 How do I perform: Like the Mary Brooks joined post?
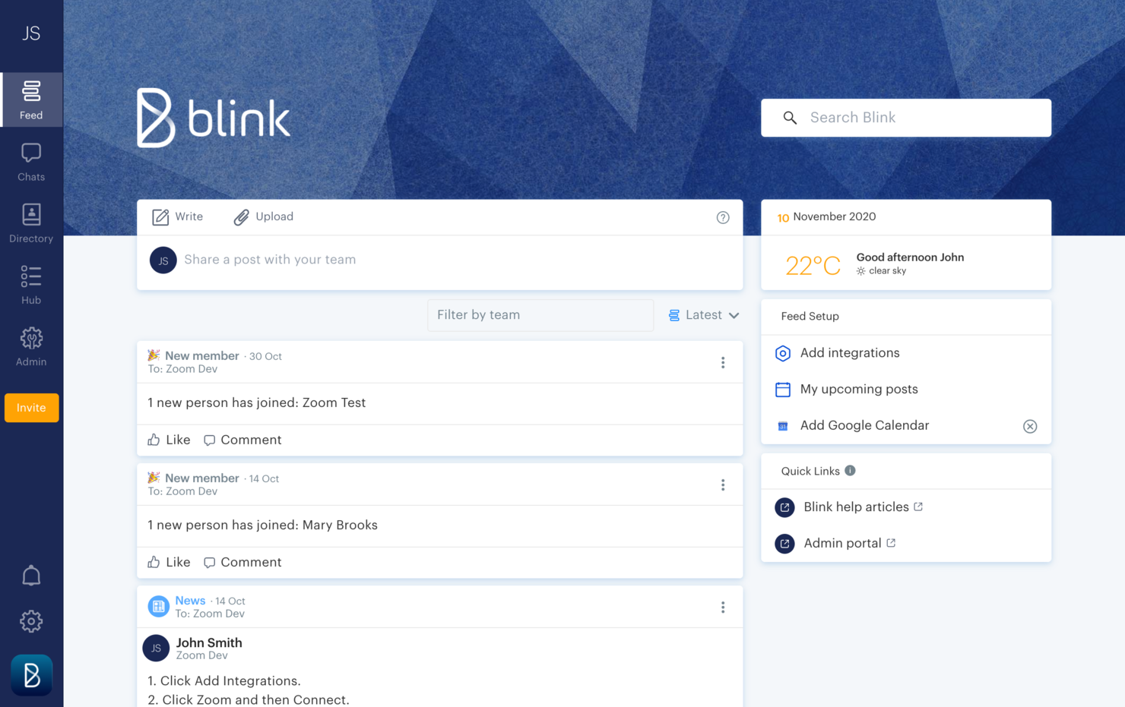[169, 562]
